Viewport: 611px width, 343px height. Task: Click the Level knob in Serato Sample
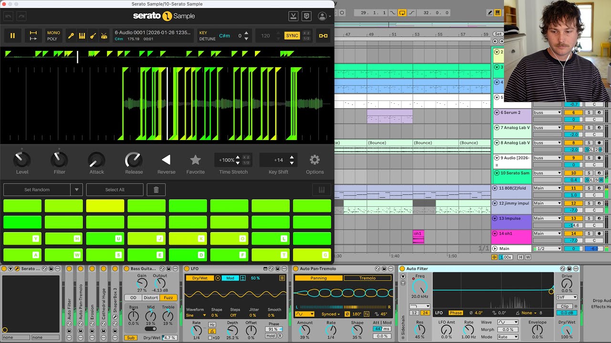22,160
